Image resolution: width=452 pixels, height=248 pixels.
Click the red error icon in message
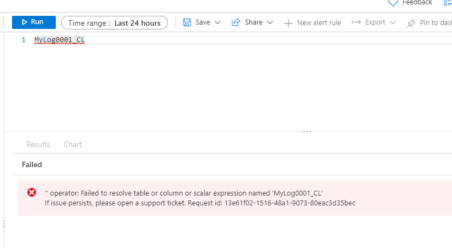coord(32,192)
